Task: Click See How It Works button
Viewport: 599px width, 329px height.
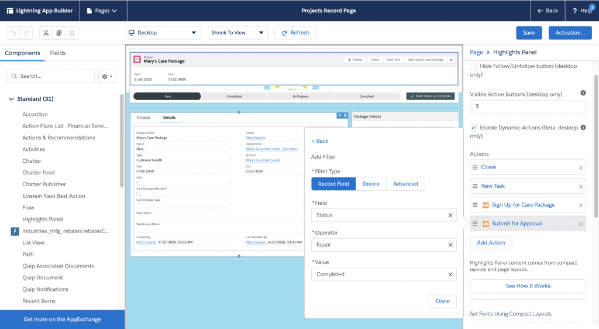Action: [528, 286]
